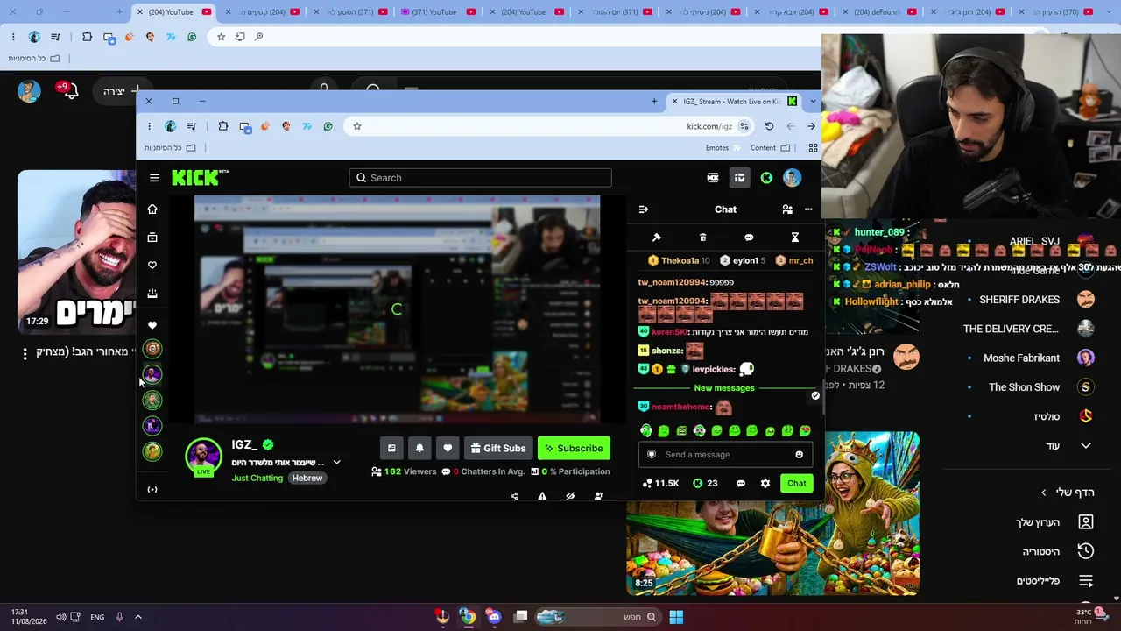
Task: Click the 'Send a message' chat input
Action: 725,455
